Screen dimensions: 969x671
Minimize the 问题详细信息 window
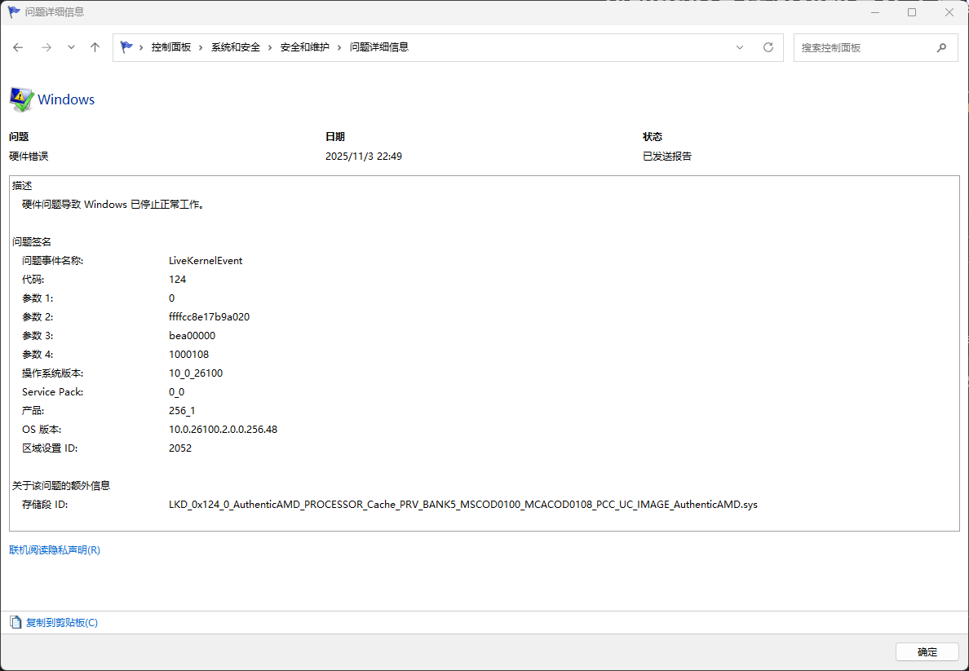pyautogui.click(x=874, y=12)
